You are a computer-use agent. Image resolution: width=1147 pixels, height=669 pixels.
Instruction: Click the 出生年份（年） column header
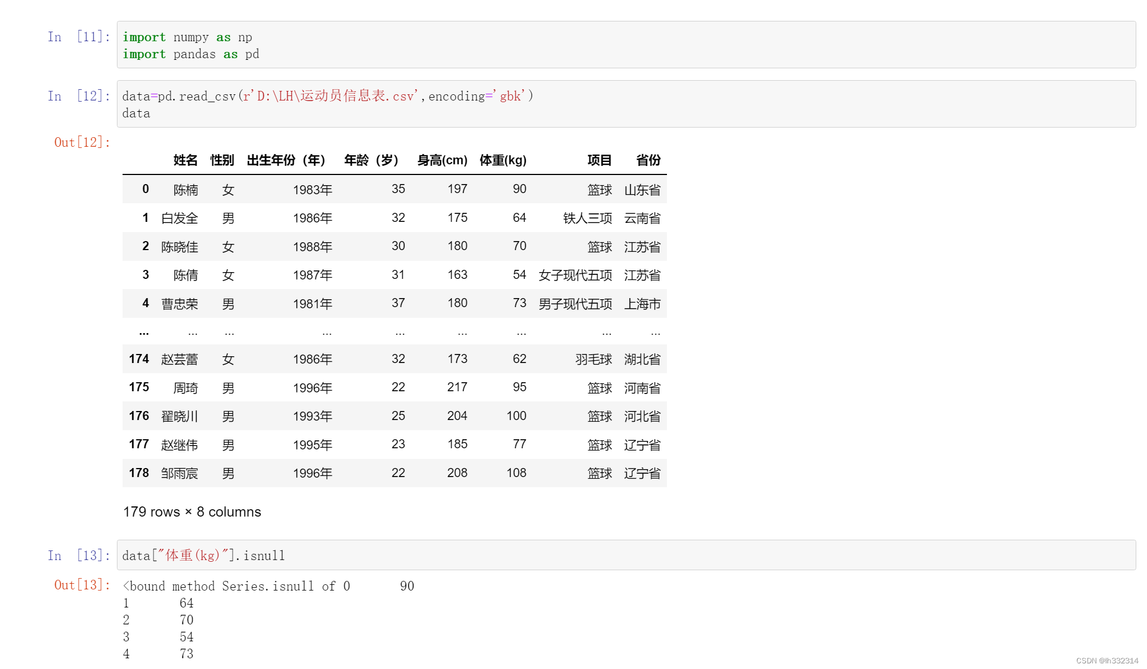(286, 160)
